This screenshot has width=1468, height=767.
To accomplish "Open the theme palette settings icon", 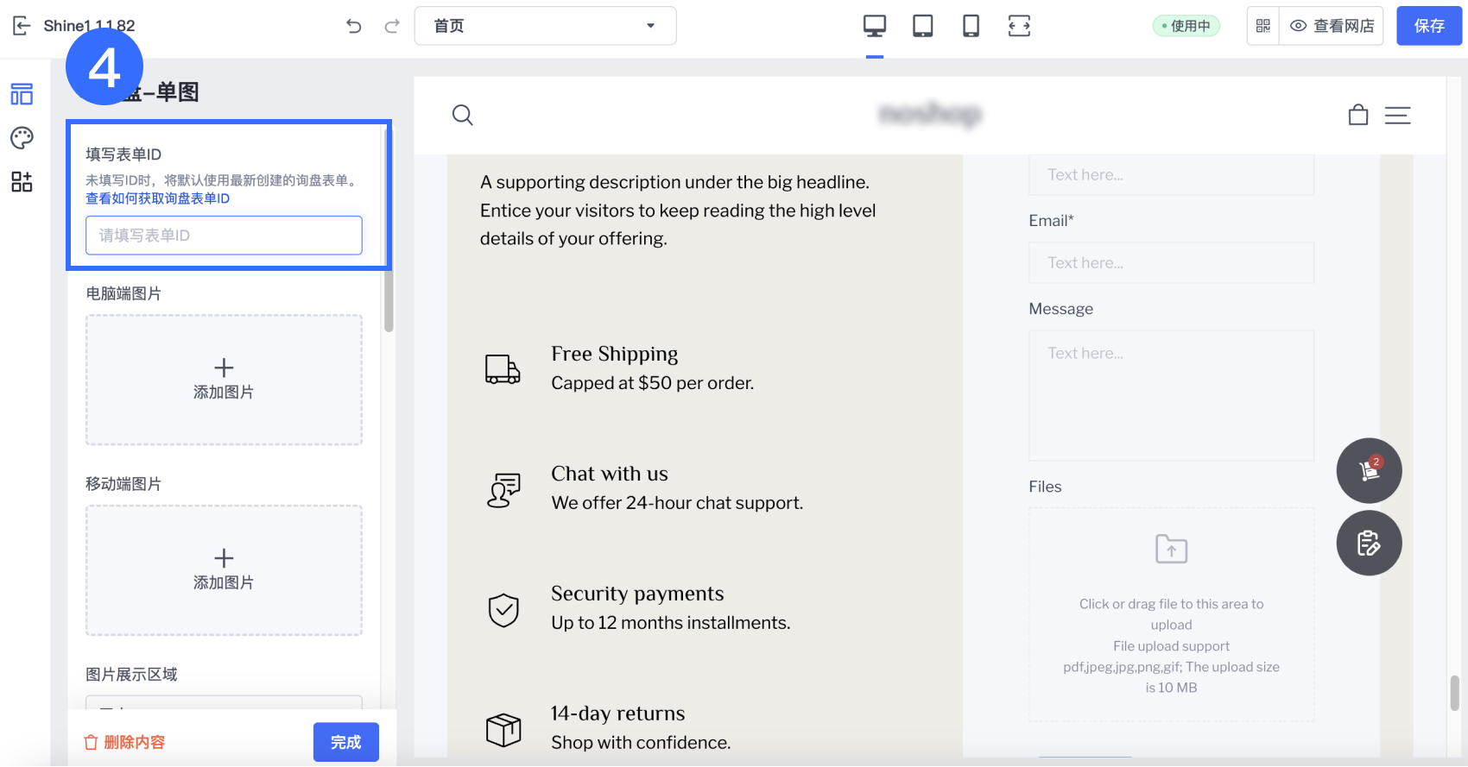I will (x=22, y=138).
